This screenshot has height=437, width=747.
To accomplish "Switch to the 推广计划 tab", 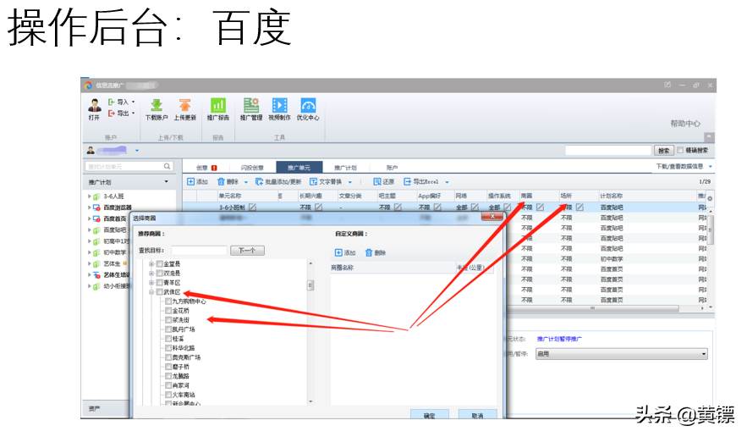I will click(345, 168).
